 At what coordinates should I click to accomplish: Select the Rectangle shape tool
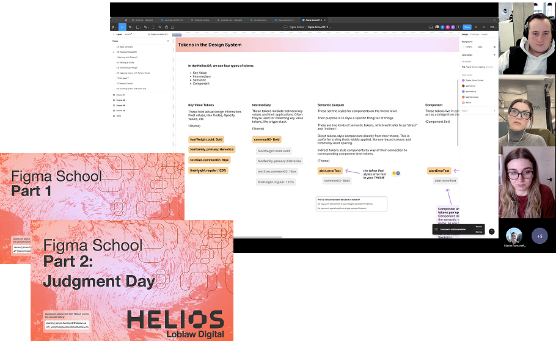pos(137,28)
